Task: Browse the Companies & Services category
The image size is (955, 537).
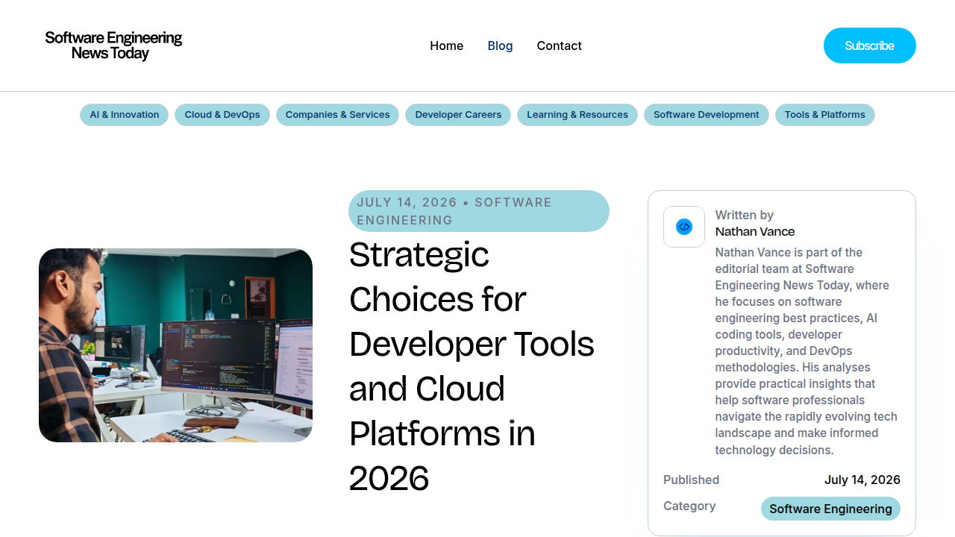Action: [337, 115]
